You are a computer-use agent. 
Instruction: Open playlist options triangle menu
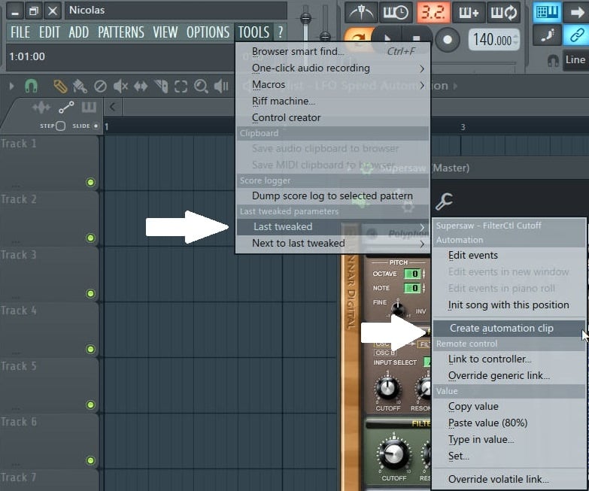tap(11, 86)
